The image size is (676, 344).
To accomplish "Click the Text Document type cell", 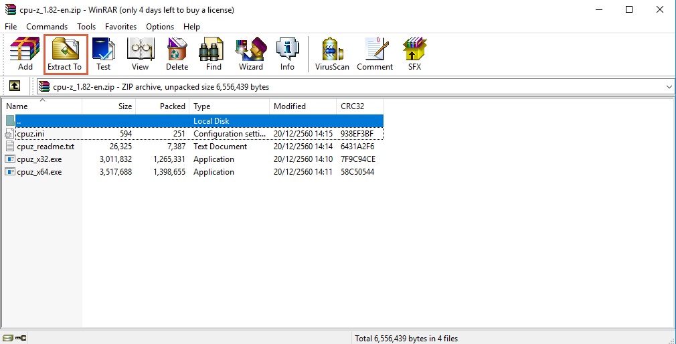I will click(x=220, y=147).
